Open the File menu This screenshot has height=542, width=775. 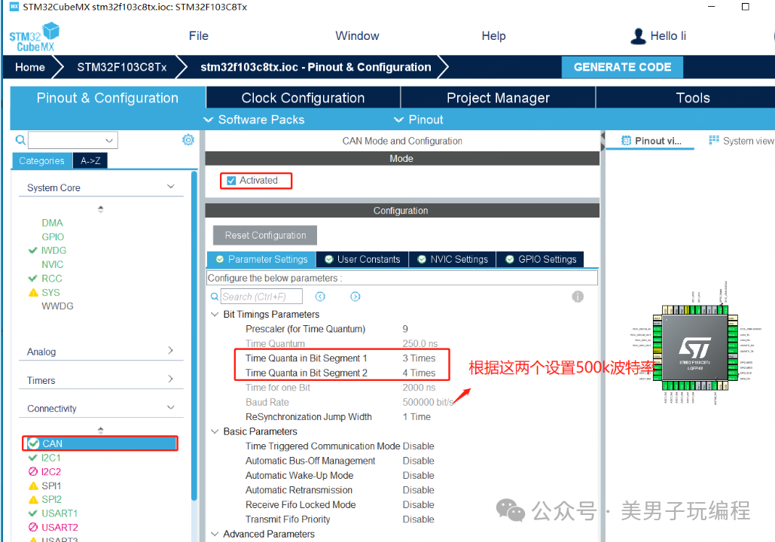coord(199,36)
